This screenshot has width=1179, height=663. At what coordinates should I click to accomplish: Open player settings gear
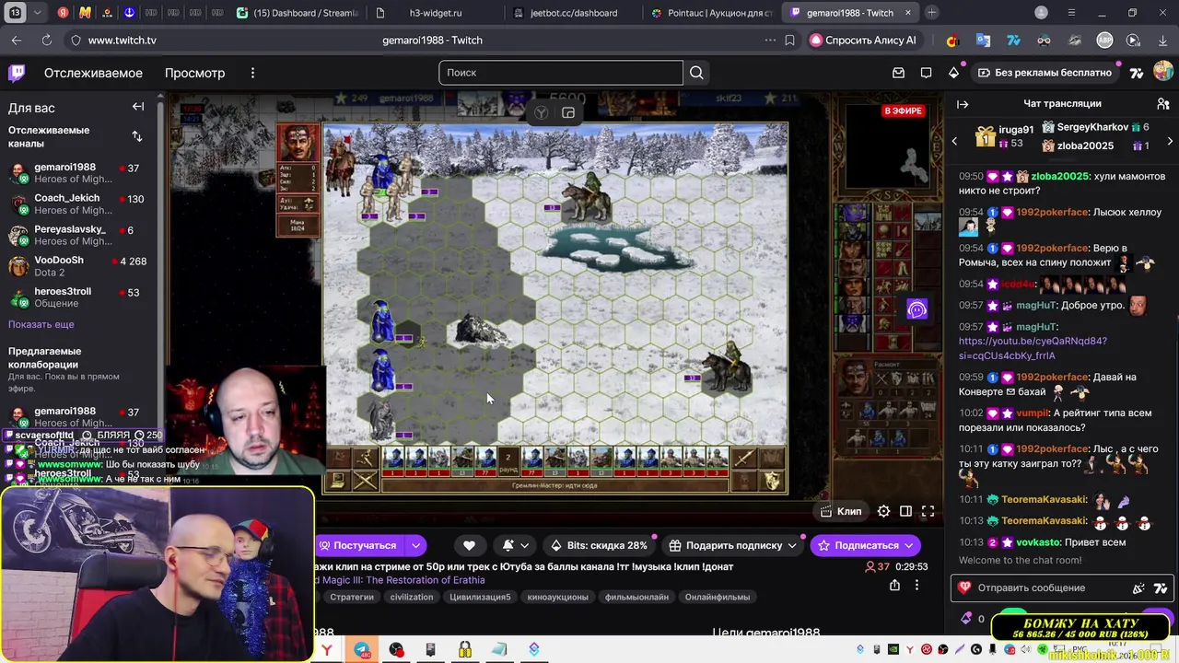(x=883, y=511)
